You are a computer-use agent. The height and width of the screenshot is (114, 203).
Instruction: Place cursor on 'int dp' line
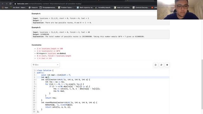coord(103,77)
